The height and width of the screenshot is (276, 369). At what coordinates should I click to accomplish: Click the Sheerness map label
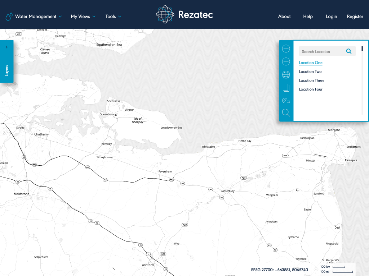point(114,101)
